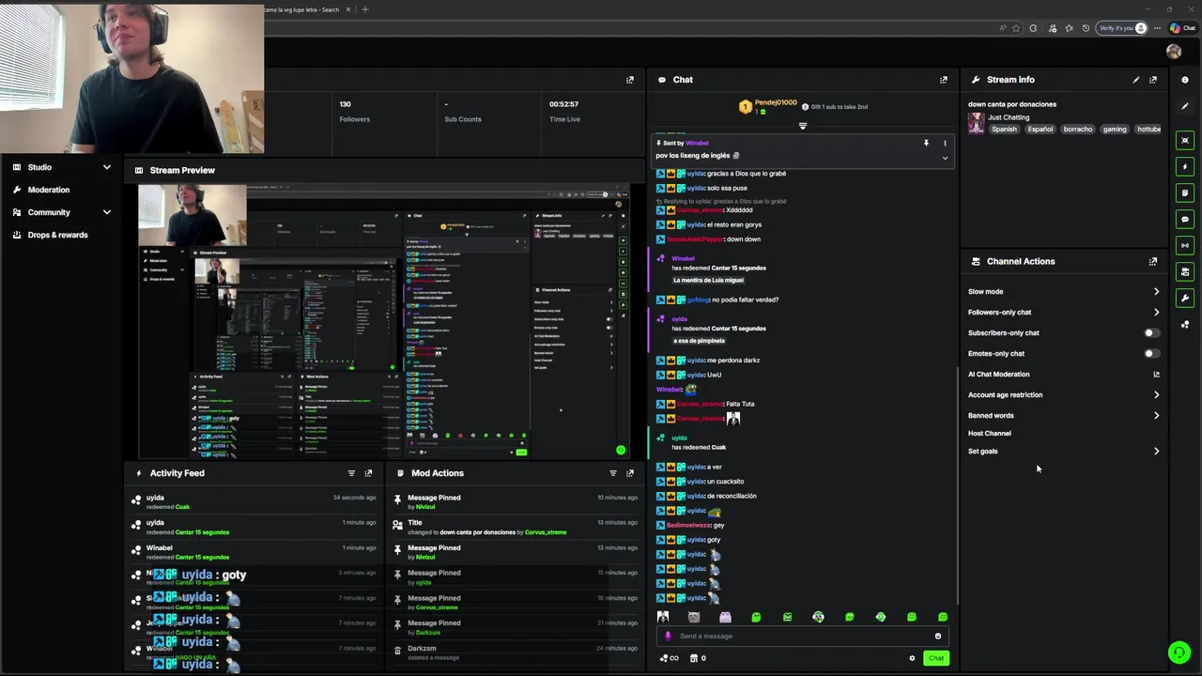Image resolution: width=1202 pixels, height=676 pixels.
Task: Click the AI Chat Moderation external link icon
Action: coord(1156,374)
